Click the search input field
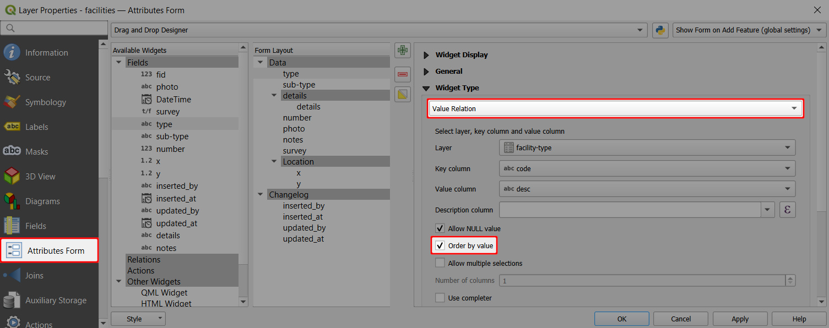 54,28
